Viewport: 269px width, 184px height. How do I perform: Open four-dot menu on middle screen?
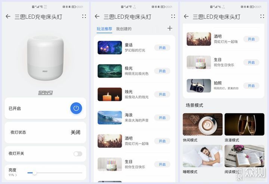[173, 16]
